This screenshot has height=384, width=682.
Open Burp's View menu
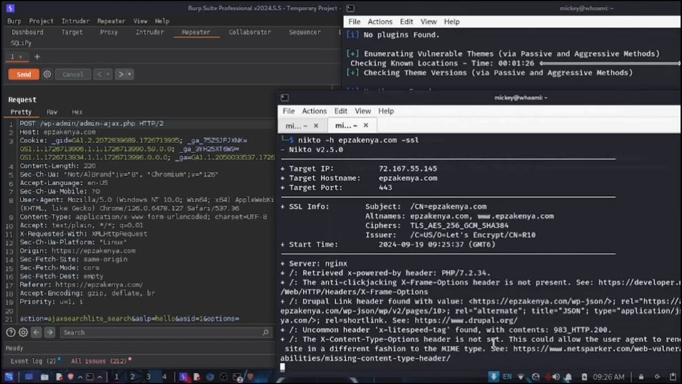tap(140, 21)
